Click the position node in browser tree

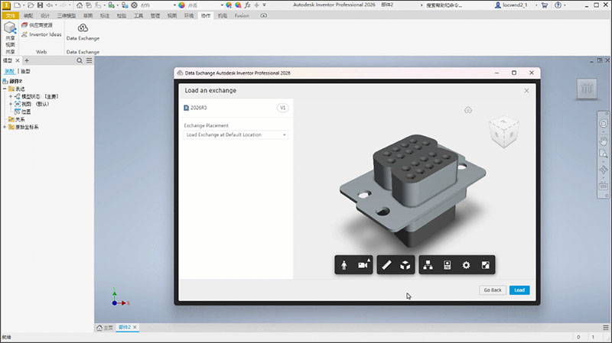23,112
